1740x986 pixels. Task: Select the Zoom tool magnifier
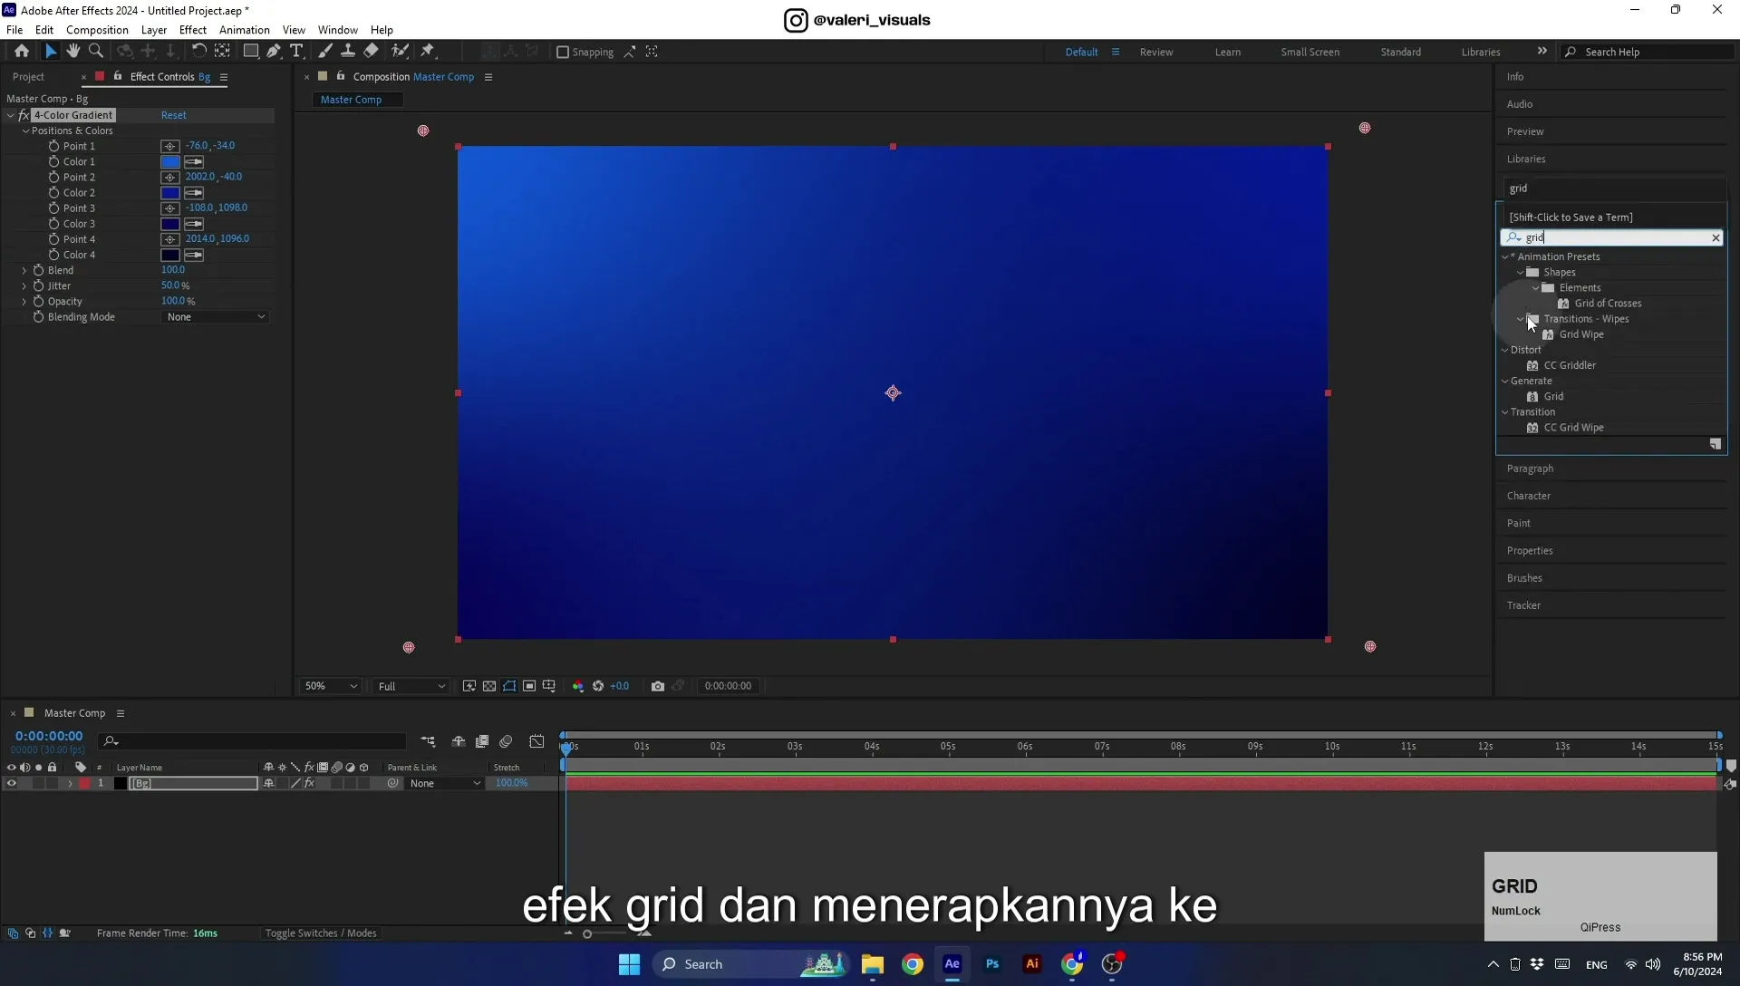click(x=96, y=52)
